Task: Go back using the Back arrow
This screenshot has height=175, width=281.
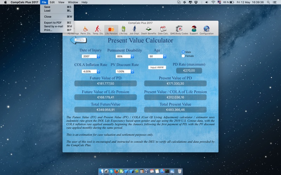Action: coord(78,40)
